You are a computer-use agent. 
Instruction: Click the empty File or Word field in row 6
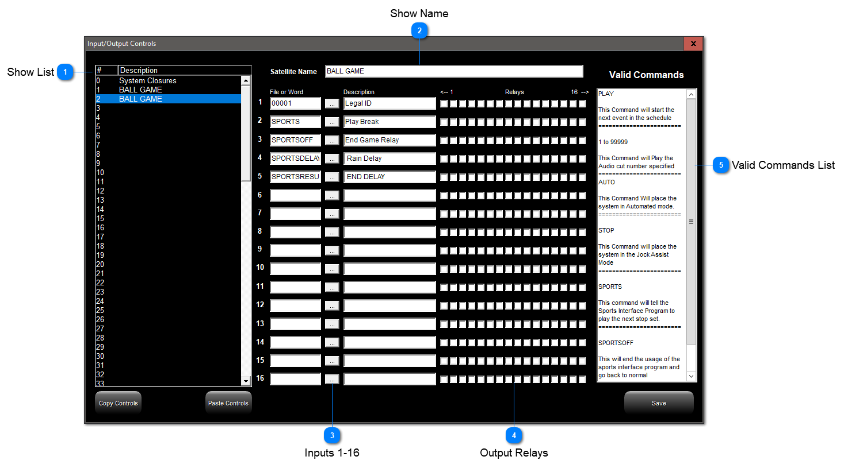click(295, 195)
